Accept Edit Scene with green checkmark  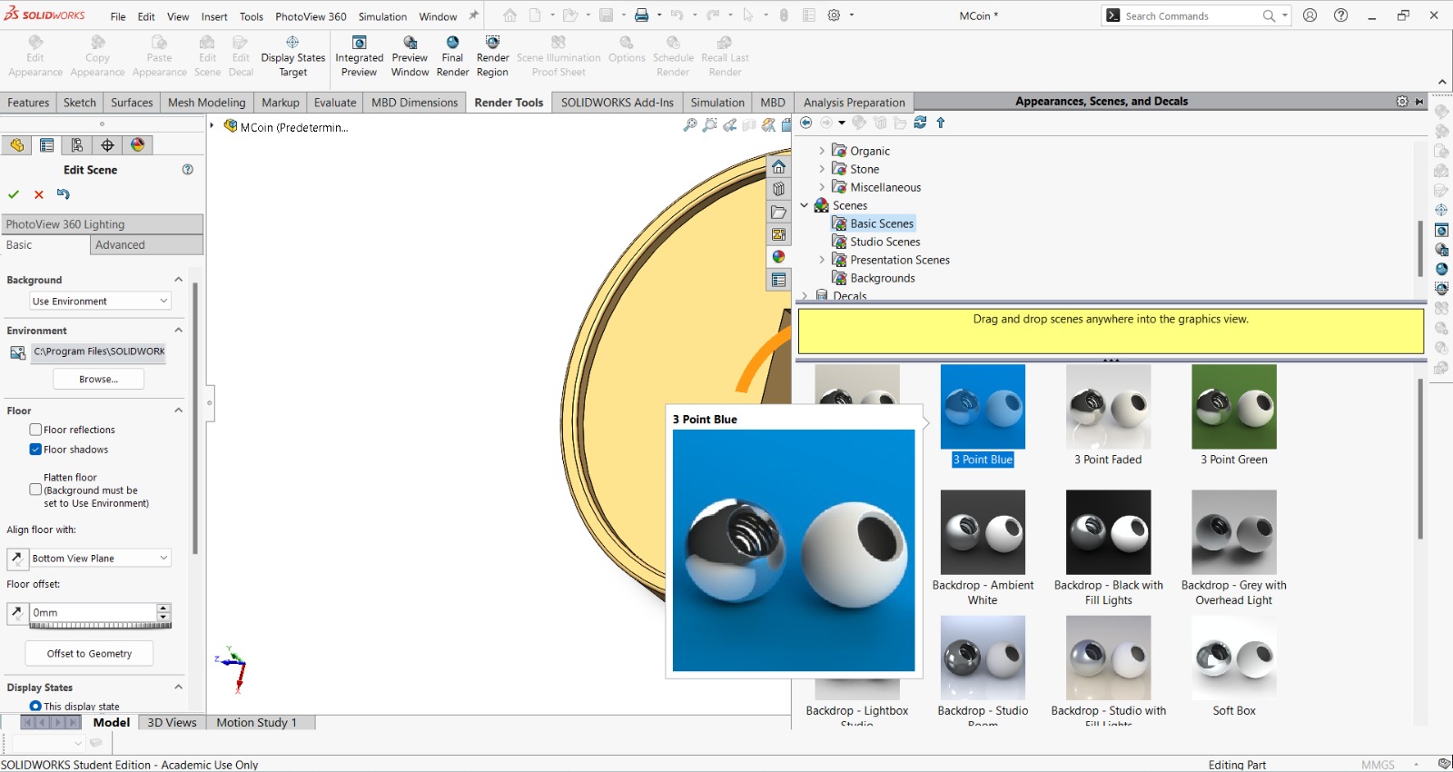point(14,194)
